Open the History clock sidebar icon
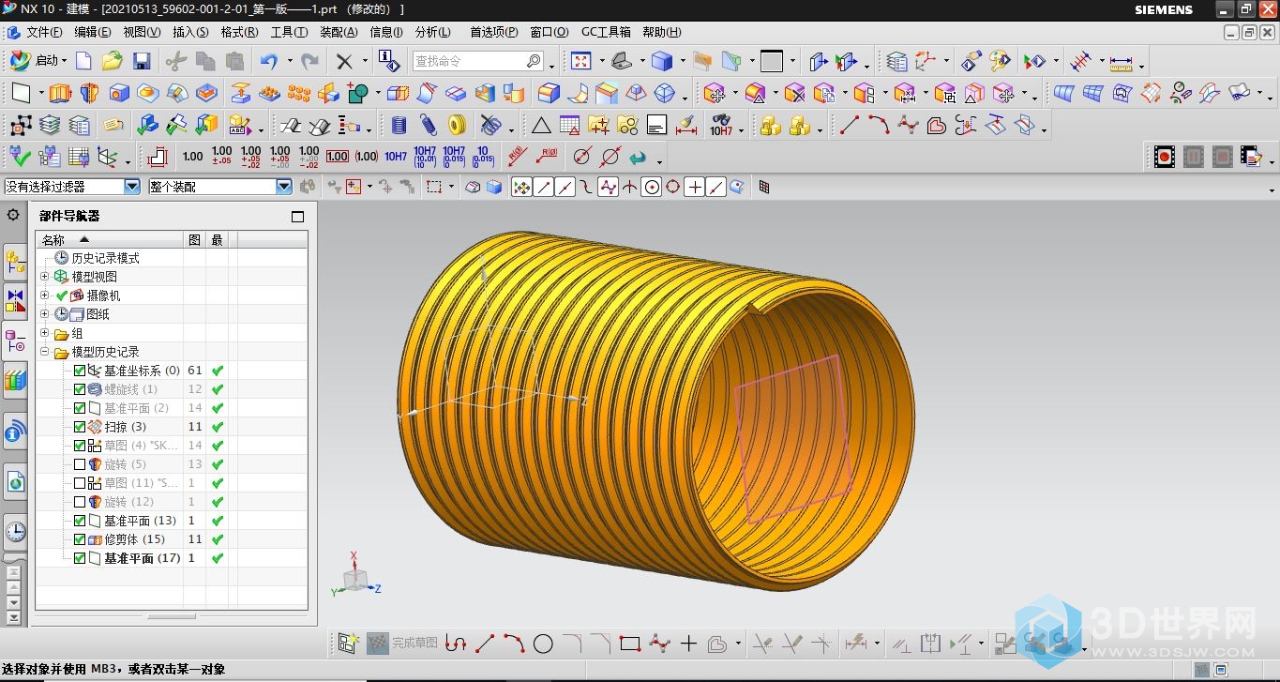The width and height of the screenshot is (1280, 682). (x=15, y=532)
